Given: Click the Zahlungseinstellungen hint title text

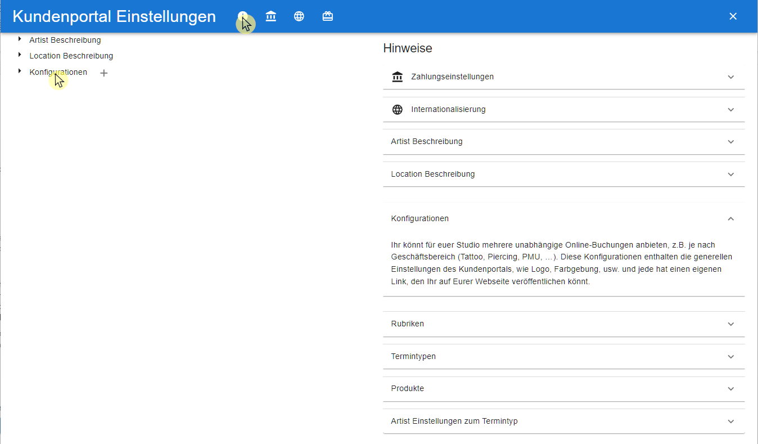Looking at the screenshot, I should tap(453, 77).
